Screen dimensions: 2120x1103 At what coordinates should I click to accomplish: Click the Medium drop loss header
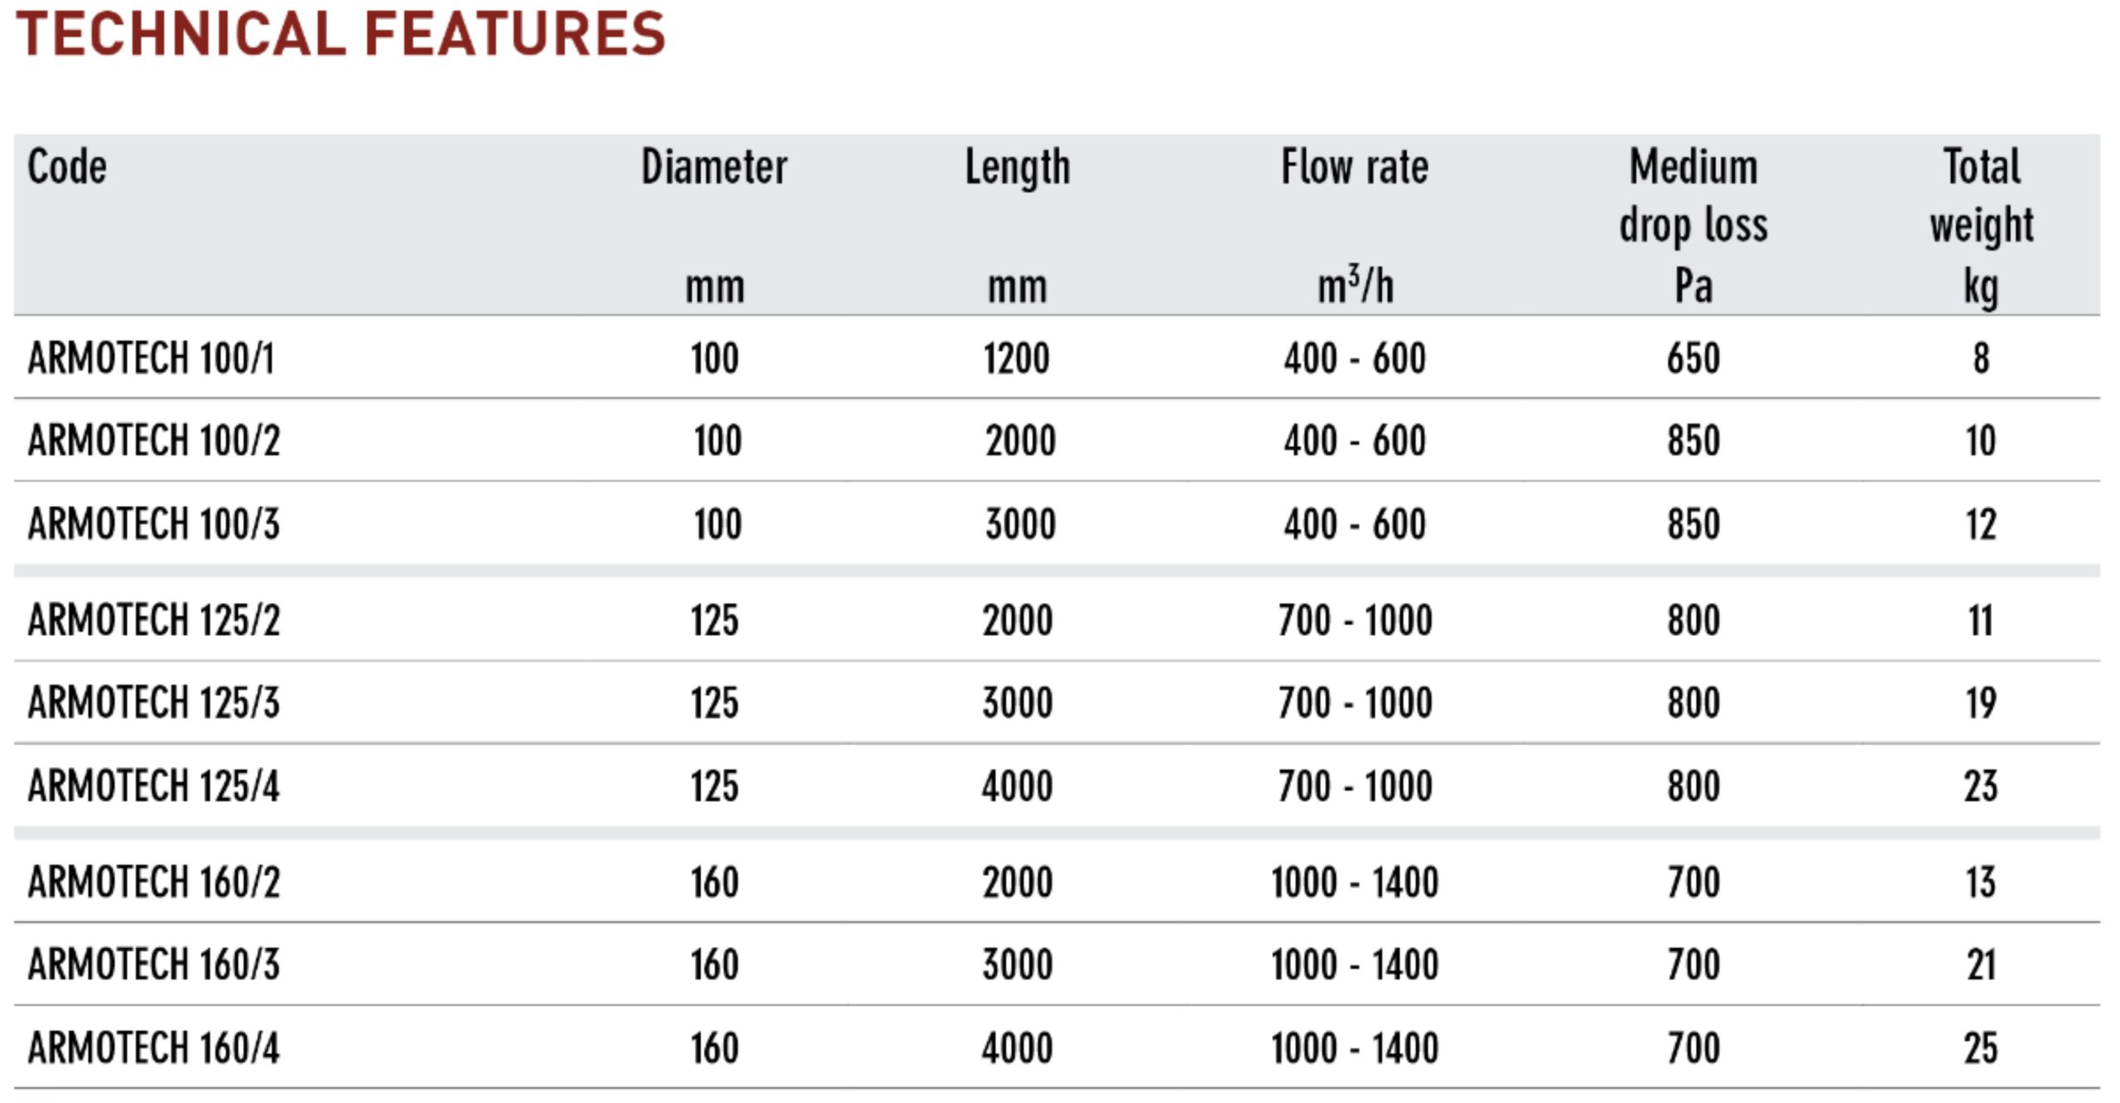coord(1694,196)
